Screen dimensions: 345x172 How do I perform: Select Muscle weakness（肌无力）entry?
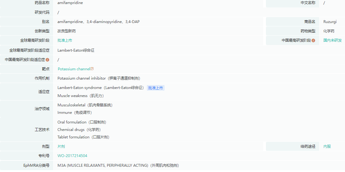coord(81,96)
